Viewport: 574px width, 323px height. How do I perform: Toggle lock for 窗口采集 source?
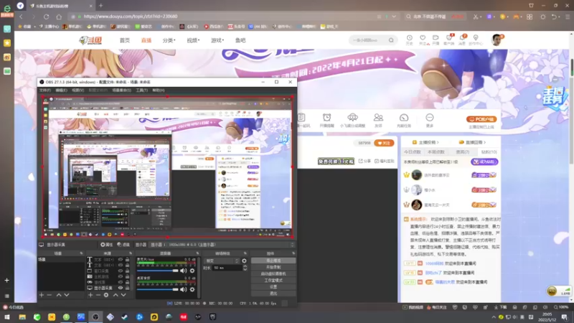pos(128,271)
